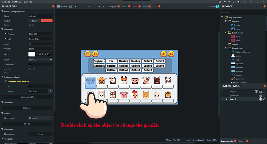267x144 pixels.
Task: Collapse the Common section
Action: coord(2,29)
